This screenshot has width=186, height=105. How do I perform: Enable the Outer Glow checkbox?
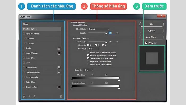[x=24, y=82]
